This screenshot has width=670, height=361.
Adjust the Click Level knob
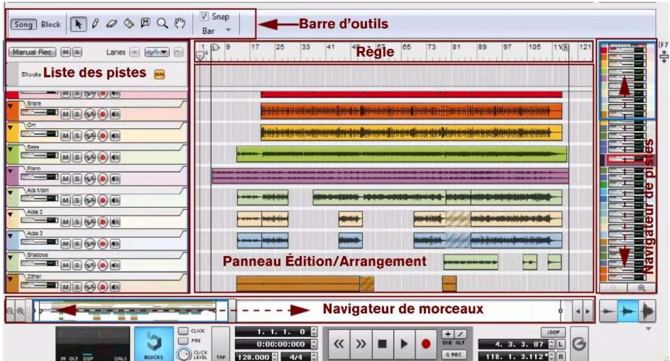tap(185, 354)
